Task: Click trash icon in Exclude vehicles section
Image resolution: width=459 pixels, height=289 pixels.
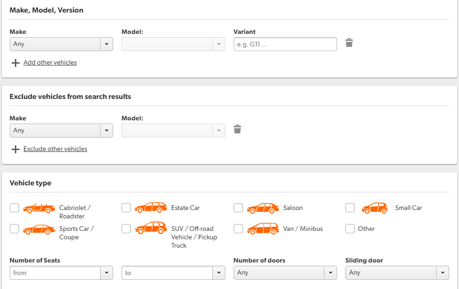Action: pos(237,130)
